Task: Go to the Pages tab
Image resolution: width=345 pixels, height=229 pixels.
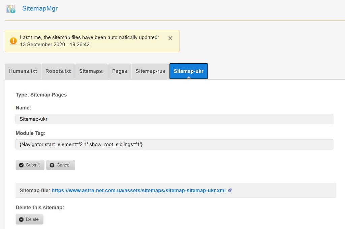Action: pos(120,71)
